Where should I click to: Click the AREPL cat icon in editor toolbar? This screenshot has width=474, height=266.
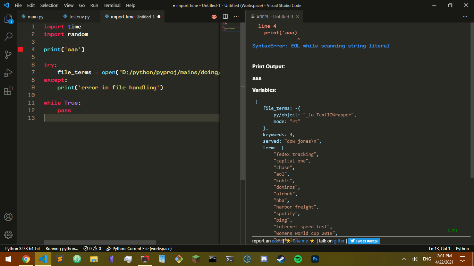click(x=214, y=17)
